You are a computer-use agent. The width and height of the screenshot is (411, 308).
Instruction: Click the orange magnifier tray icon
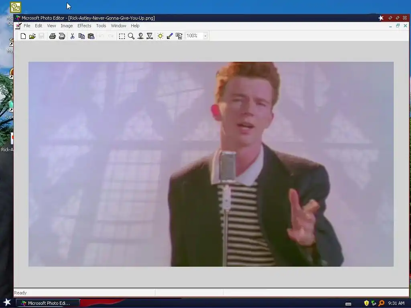(381, 303)
